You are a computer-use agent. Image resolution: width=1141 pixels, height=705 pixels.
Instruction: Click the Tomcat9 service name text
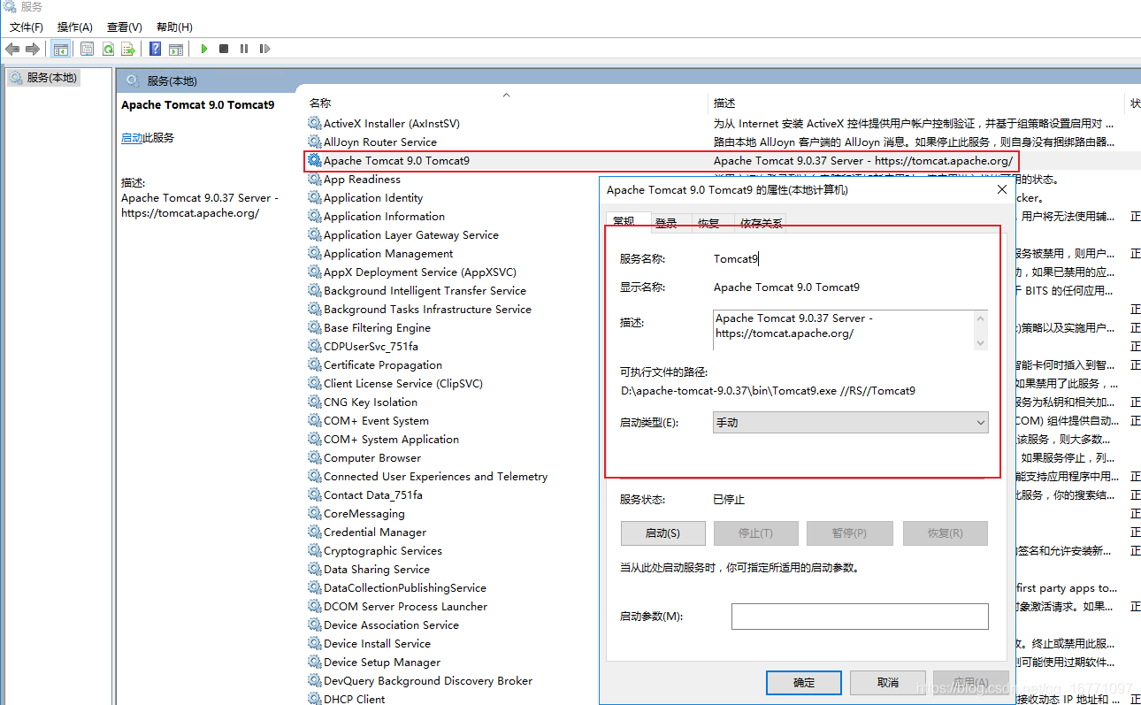(x=736, y=259)
